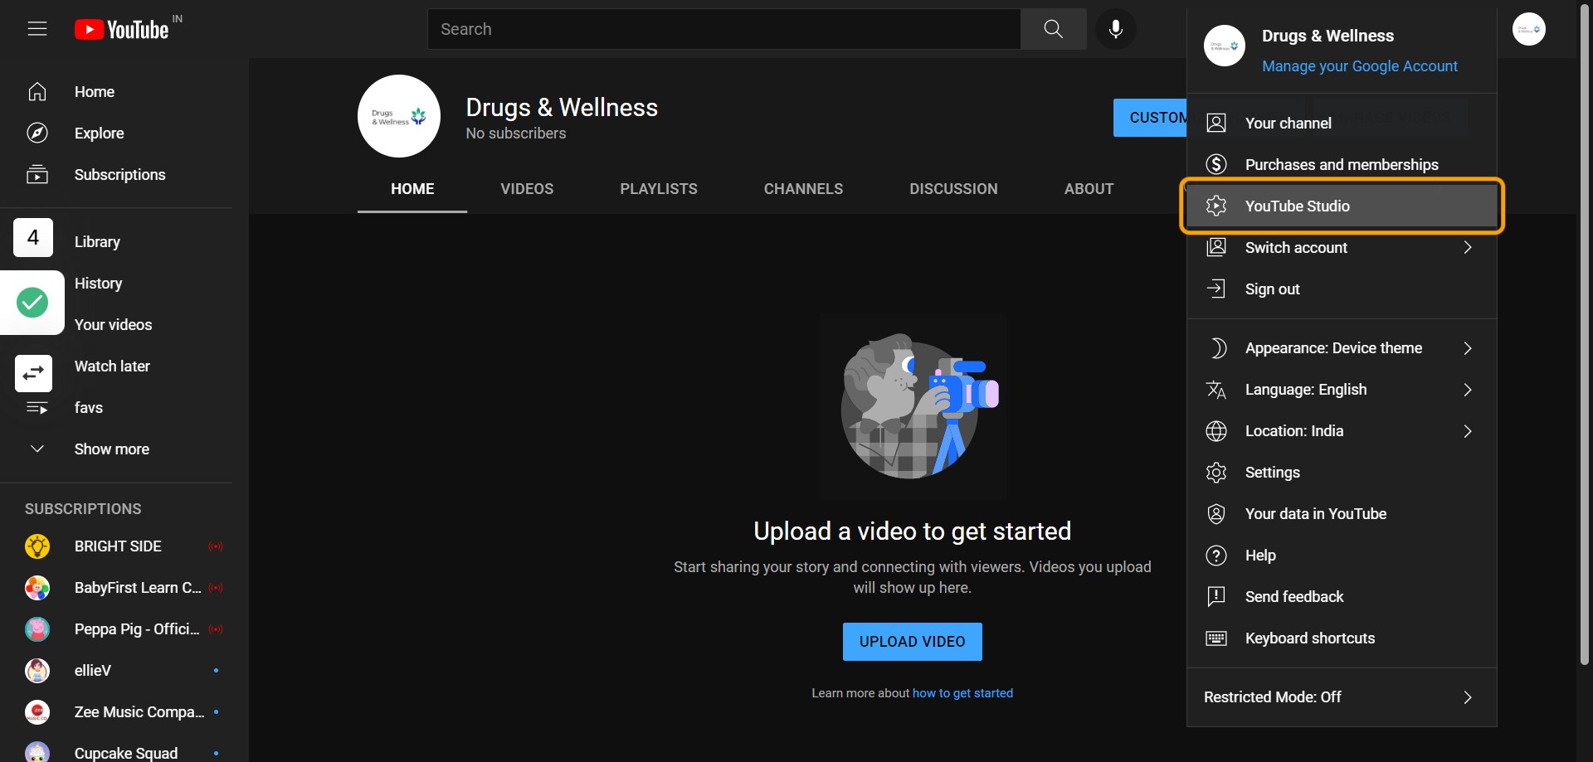Open Settings gear in account menu
This screenshot has width=1593, height=762.
[x=1342, y=473]
